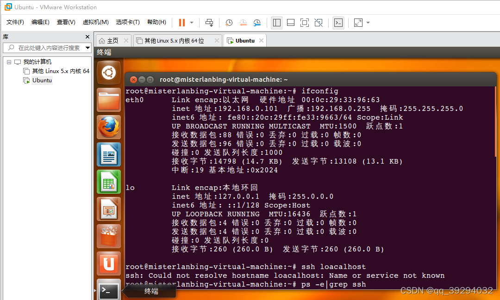Viewport: 500px width, 300px height.
Task: Close the terminal window with red button
Action: click(134, 80)
